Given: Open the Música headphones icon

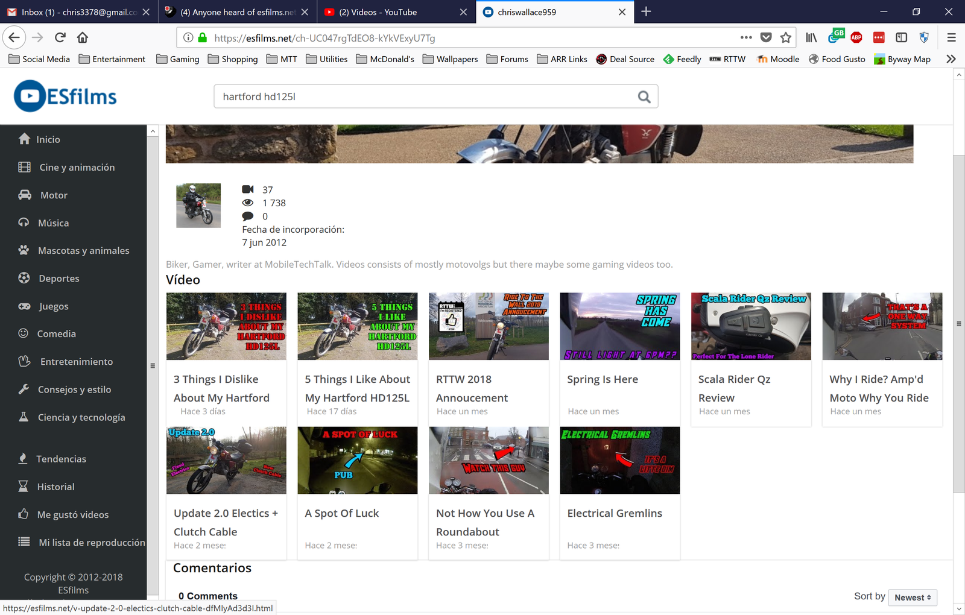Looking at the screenshot, I should point(24,222).
